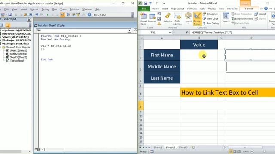This screenshot has height=154, width=275.
Task: Switch to the Sheet3 worksheet tab
Action: pyautogui.click(x=183, y=148)
